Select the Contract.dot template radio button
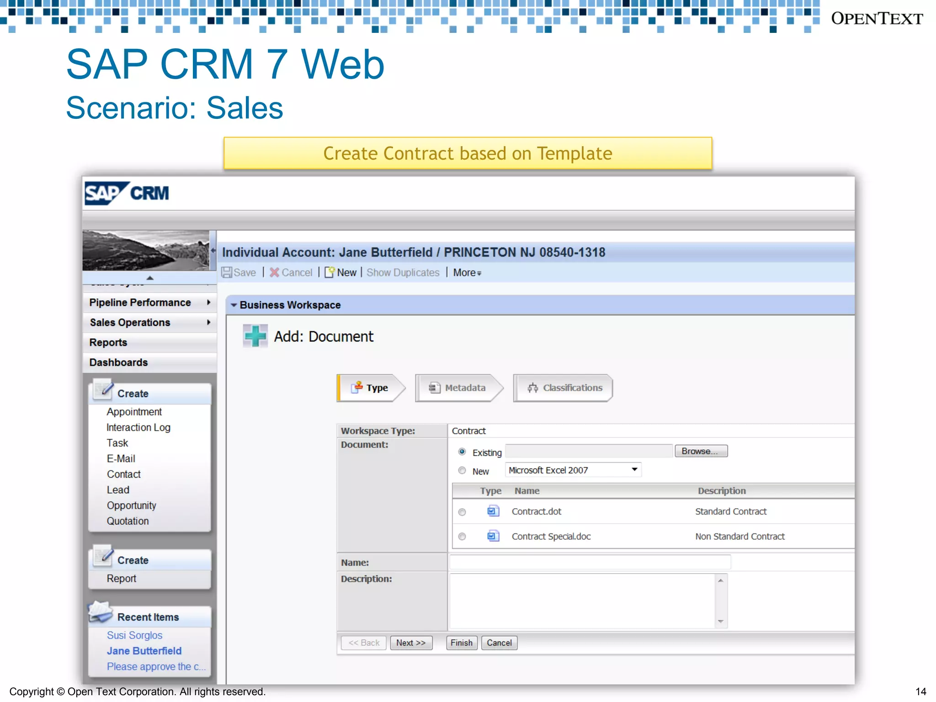The height and width of the screenshot is (702, 936). click(462, 512)
